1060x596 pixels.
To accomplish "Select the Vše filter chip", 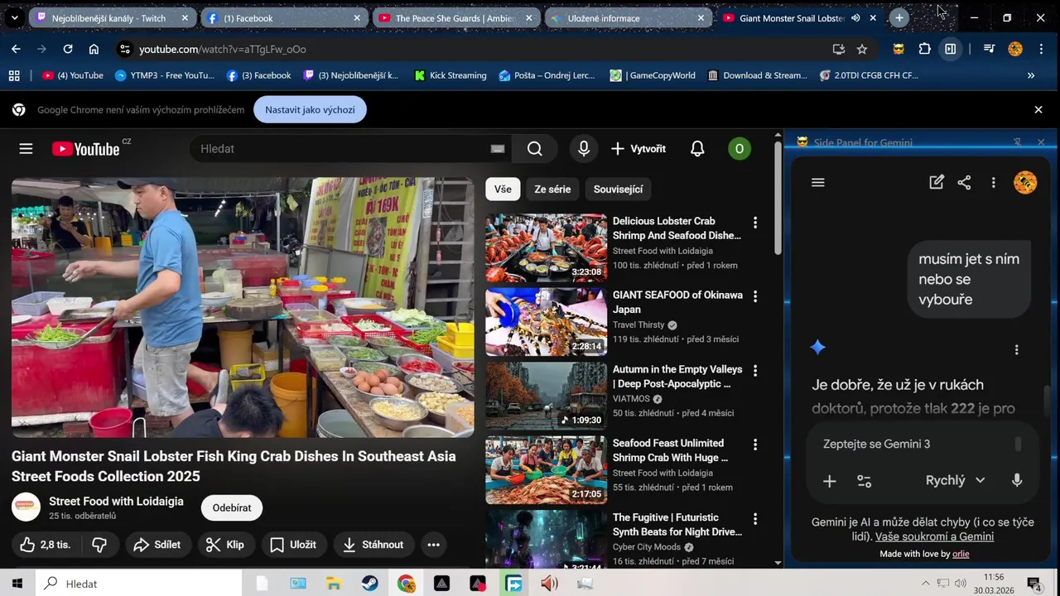I will (503, 190).
